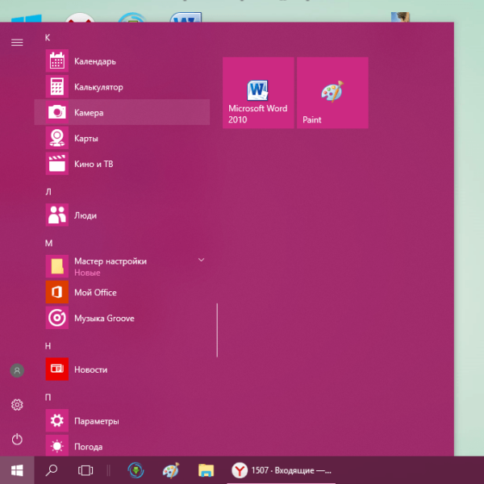Image resolution: width=484 pixels, height=484 pixels.
Task: Expand the Мастер настройки folder chevron
Action: pyautogui.click(x=201, y=260)
